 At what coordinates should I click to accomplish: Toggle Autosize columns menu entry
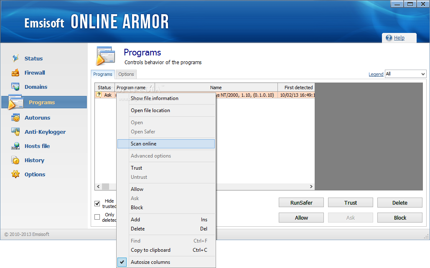point(166,262)
